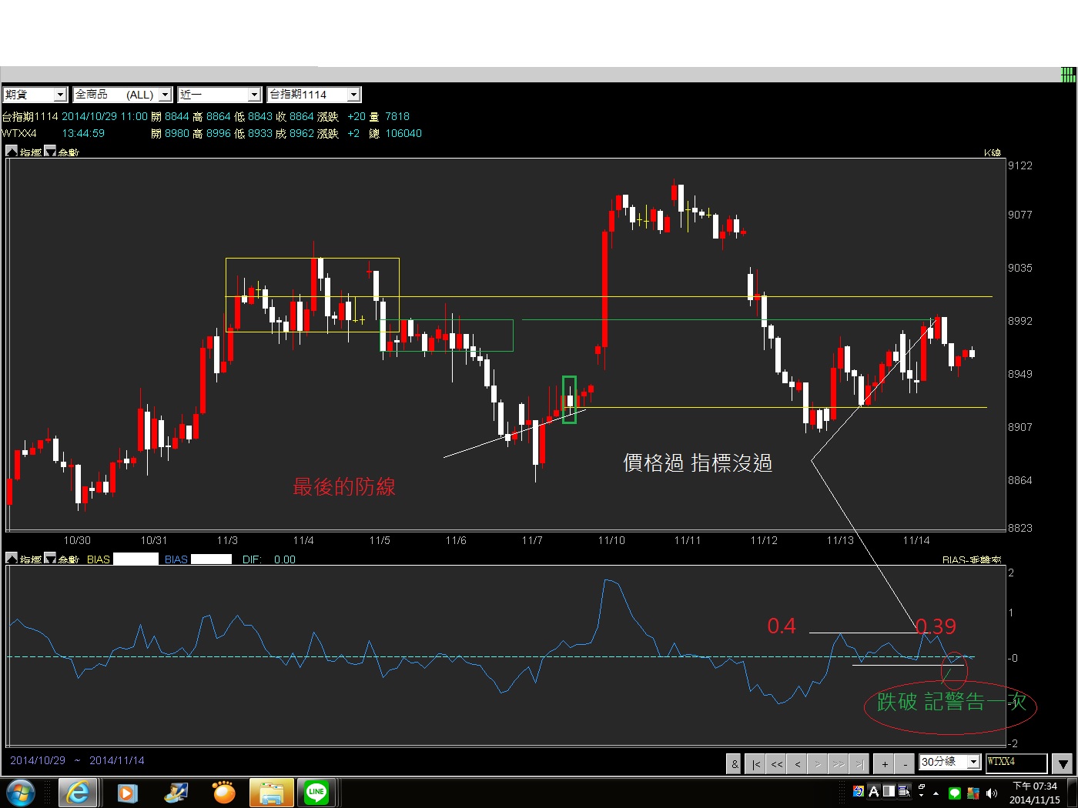The image size is (1078, 808).
Task: Jump to last bar with >| button
Action: click(859, 763)
